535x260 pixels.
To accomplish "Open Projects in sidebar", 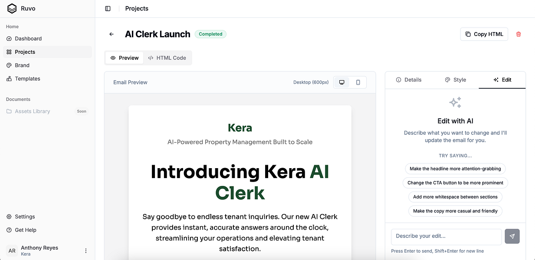I will [47, 52].
